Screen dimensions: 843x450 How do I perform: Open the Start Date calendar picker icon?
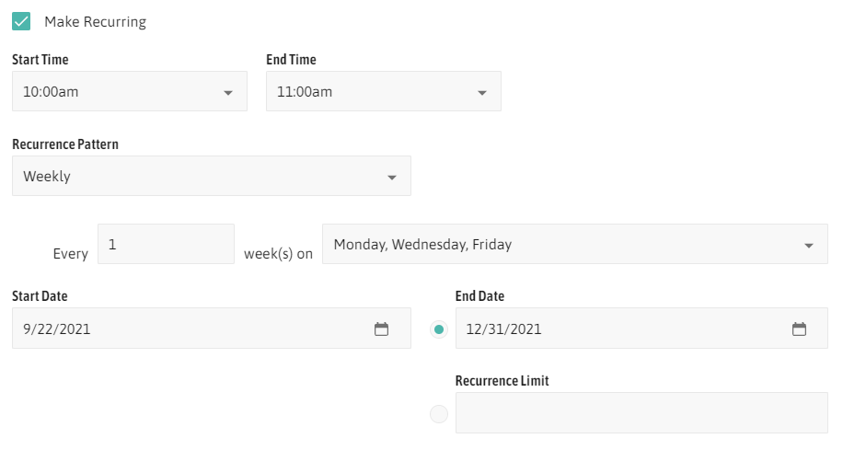[381, 329]
